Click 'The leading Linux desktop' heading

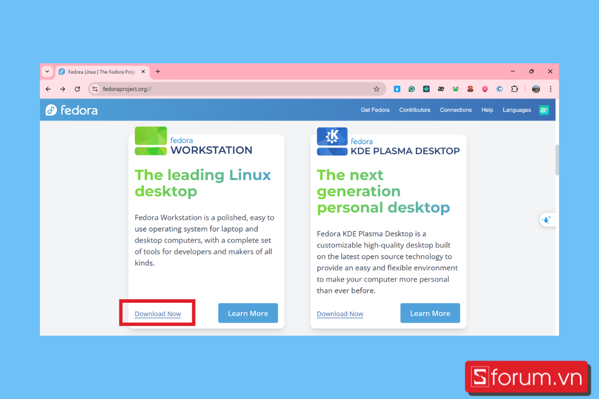tap(203, 183)
